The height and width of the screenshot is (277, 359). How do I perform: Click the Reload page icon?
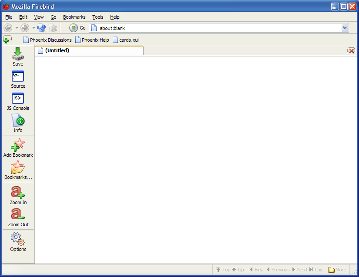click(41, 28)
